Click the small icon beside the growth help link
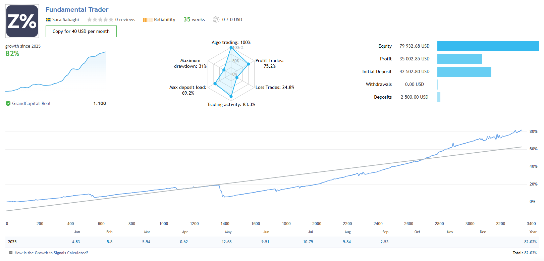The image size is (544, 261). 11,253
